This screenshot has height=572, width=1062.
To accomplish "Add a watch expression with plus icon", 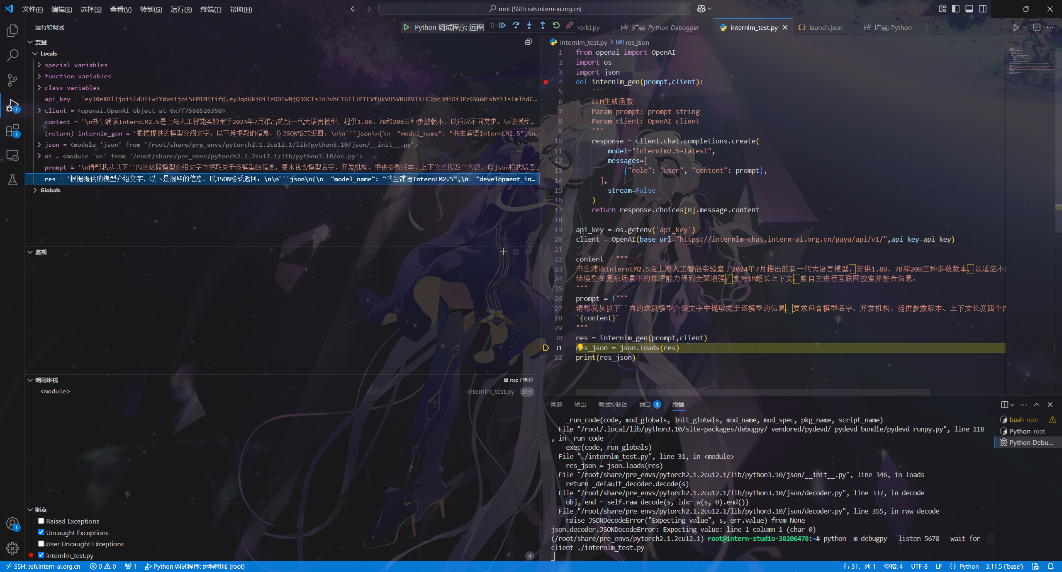I will point(503,252).
